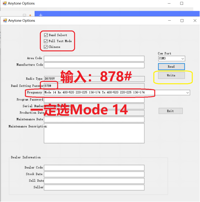
Task: Click the Band Setting Password field
Action: click(94, 86)
